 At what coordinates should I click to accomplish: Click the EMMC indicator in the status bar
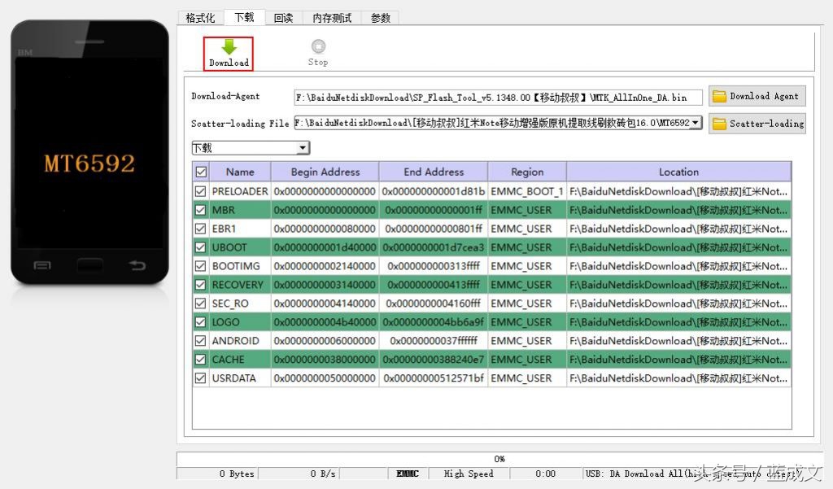[407, 473]
